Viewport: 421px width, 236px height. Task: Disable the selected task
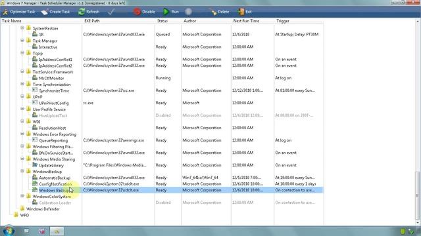[144, 12]
